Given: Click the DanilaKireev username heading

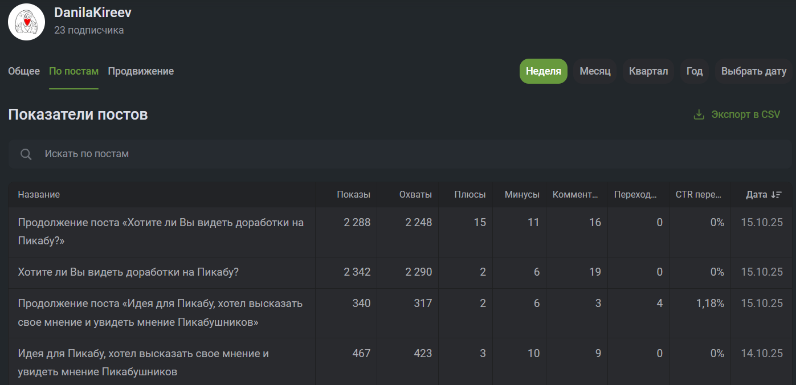Looking at the screenshot, I should [93, 13].
